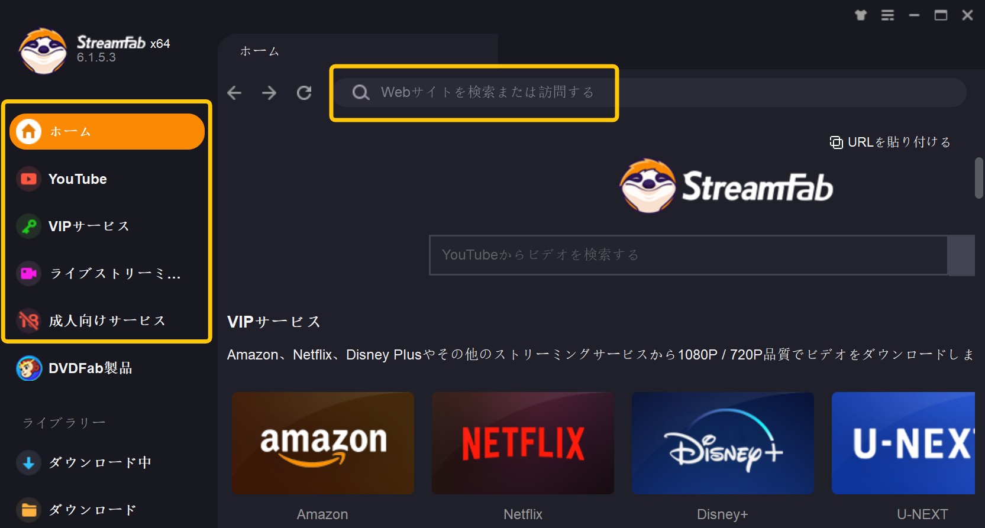Screen dimensions: 985x528
Task: Open the Amazon service thumbnail
Action: (x=323, y=443)
